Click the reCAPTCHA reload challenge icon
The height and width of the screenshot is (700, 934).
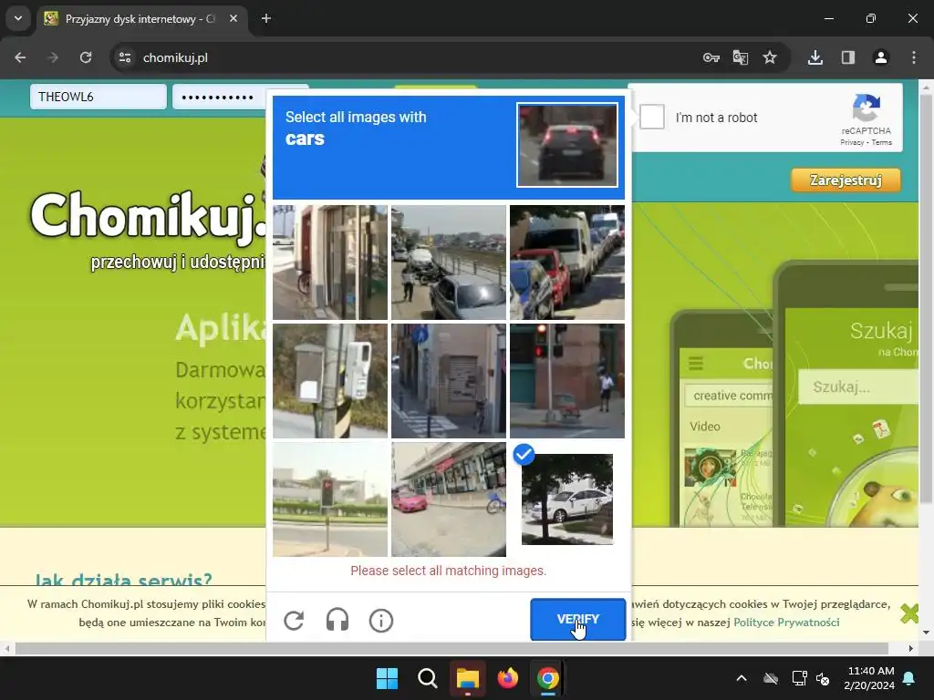tap(294, 620)
